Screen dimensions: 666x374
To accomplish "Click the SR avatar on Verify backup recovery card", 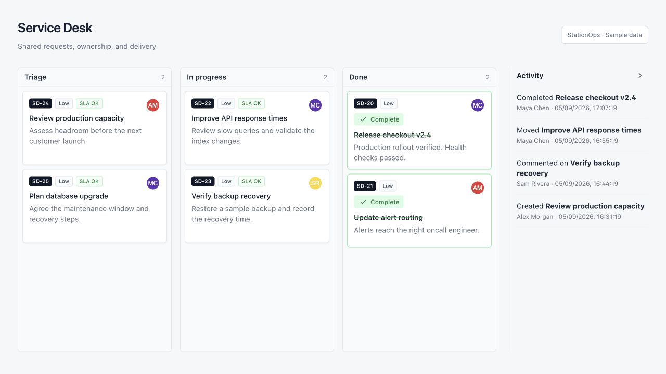I will 315,183.
